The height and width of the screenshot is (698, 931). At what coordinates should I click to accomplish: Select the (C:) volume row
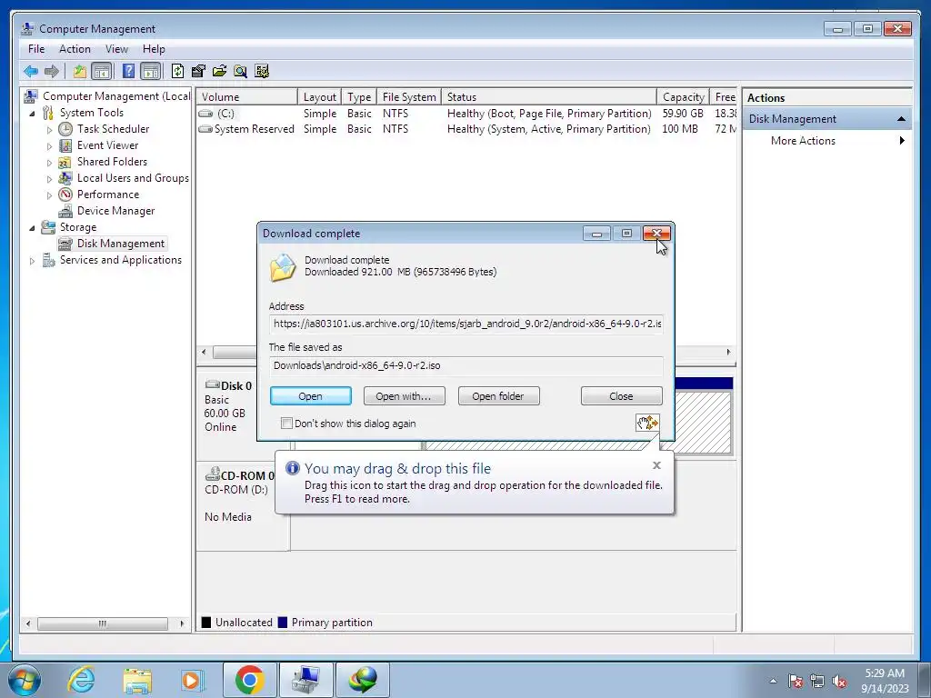pos(466,114)
